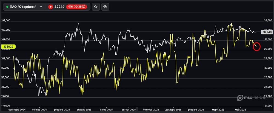Click the green status dot near Сбербанк
Image resolution: width=274 pixels, height=113 pixels.
[7, 7]
